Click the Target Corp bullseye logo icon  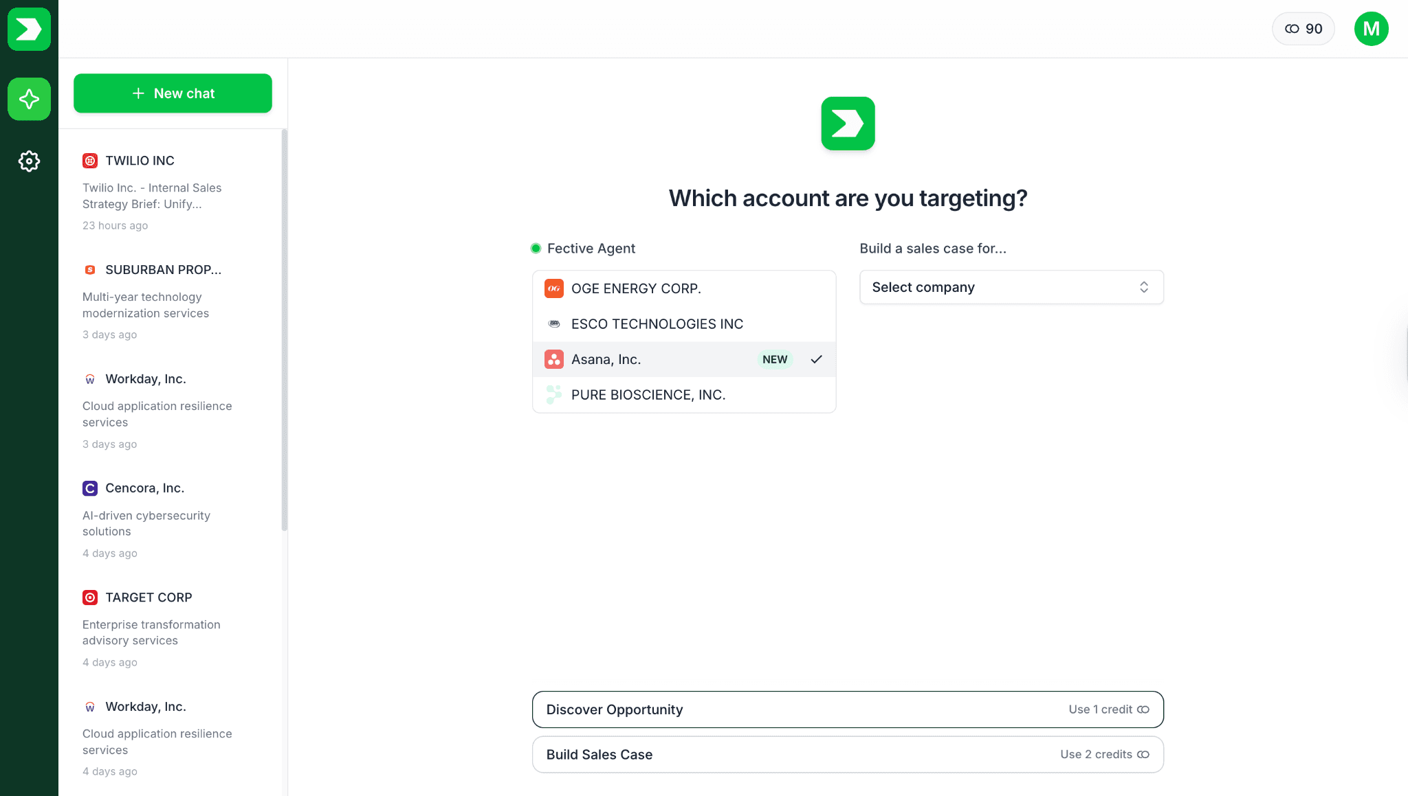(90, 598)
